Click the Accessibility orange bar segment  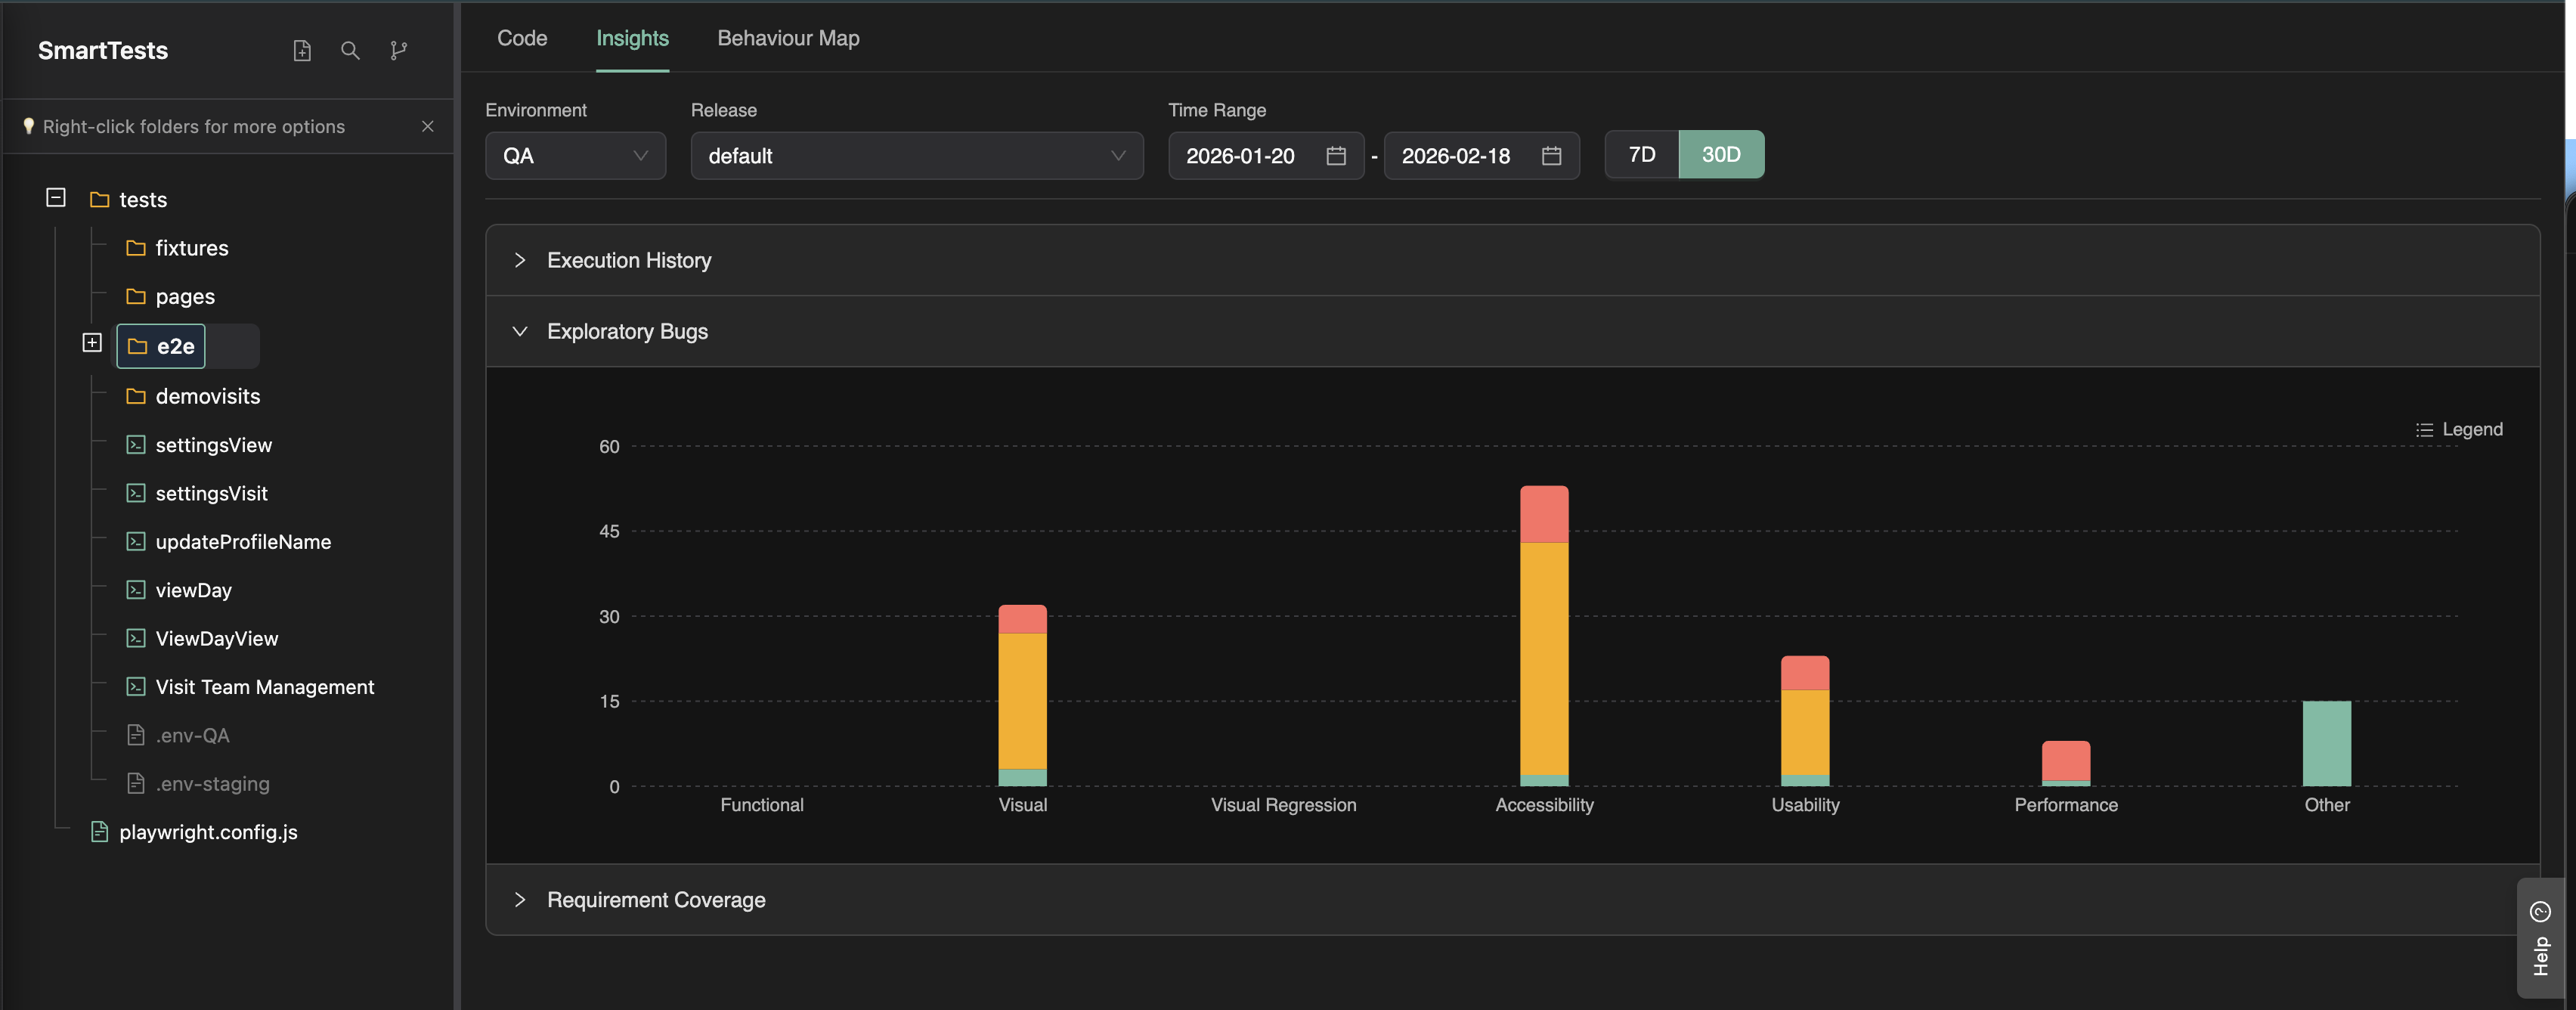[1543, 660]
